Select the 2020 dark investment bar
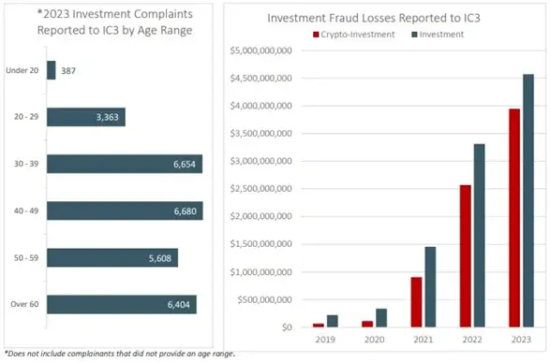 381,318
